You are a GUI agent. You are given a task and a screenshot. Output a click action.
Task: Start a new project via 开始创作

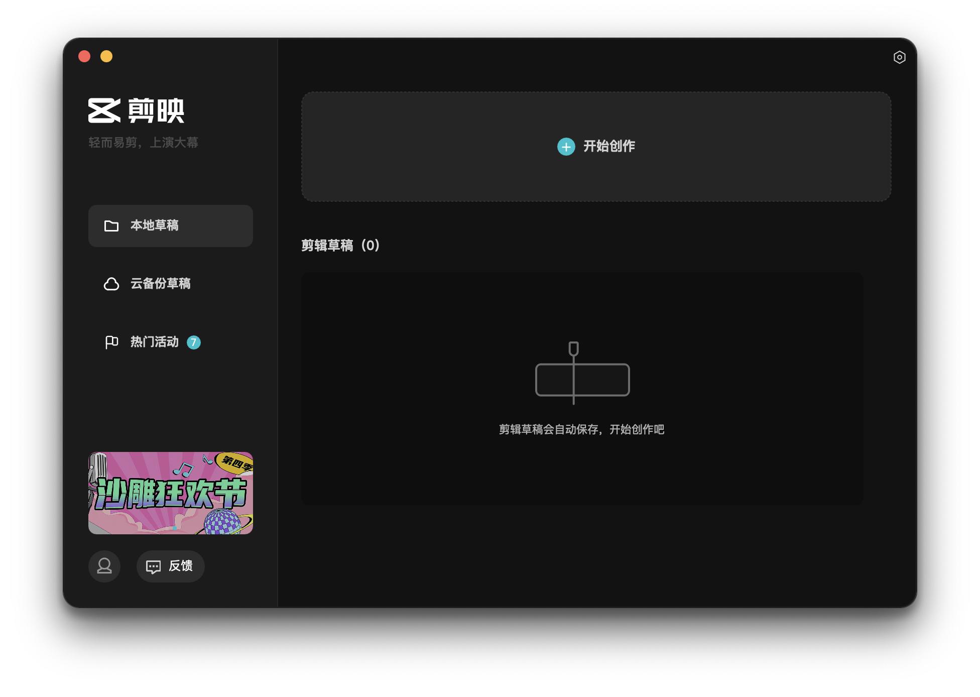click(x=608, y=147)
